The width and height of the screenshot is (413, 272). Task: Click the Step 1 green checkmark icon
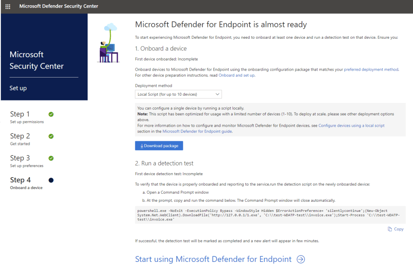(51, 114)
